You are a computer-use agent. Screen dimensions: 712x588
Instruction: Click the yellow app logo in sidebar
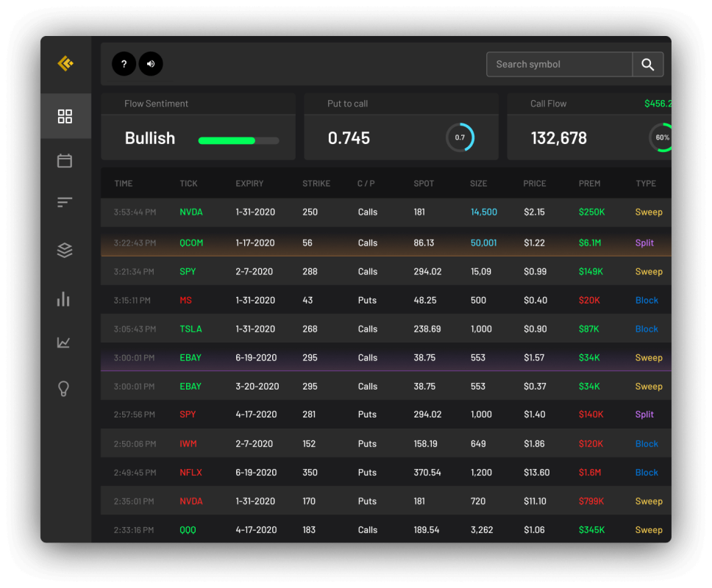(65, 64)
